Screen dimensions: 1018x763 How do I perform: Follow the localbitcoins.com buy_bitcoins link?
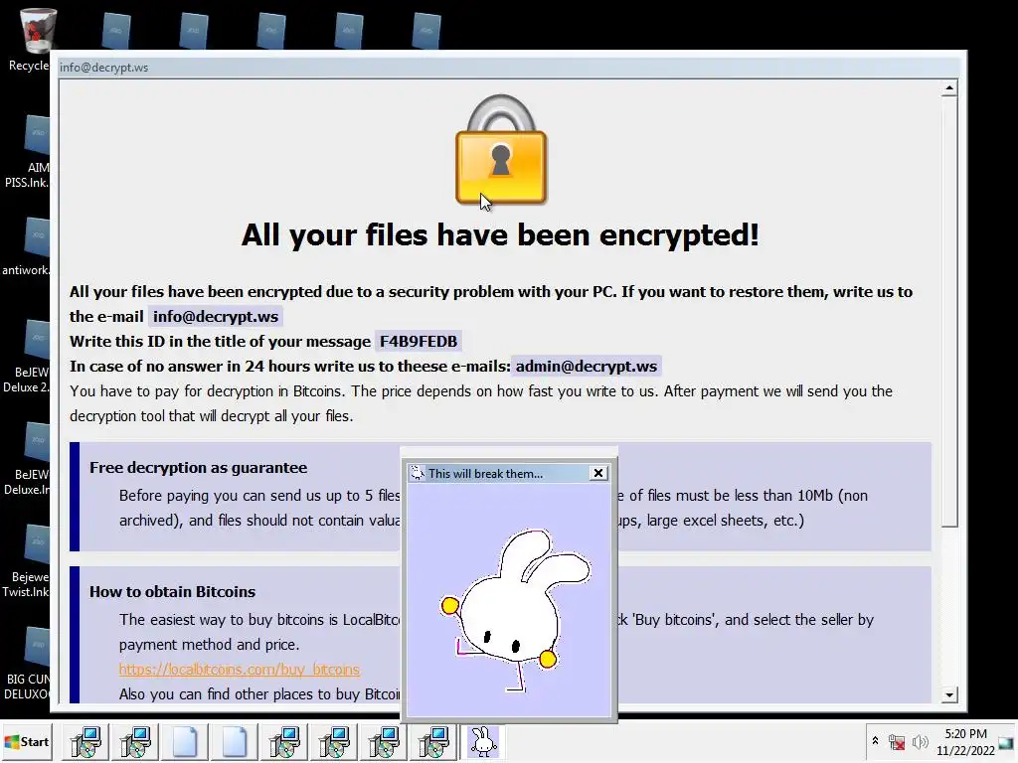(x=239, y=669)
